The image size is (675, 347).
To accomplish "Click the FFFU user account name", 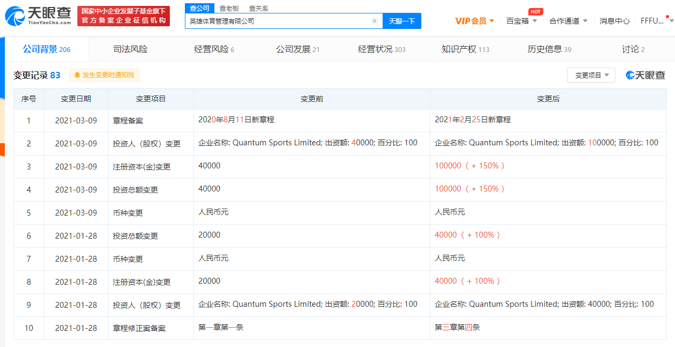I will [x=652, y=21].
